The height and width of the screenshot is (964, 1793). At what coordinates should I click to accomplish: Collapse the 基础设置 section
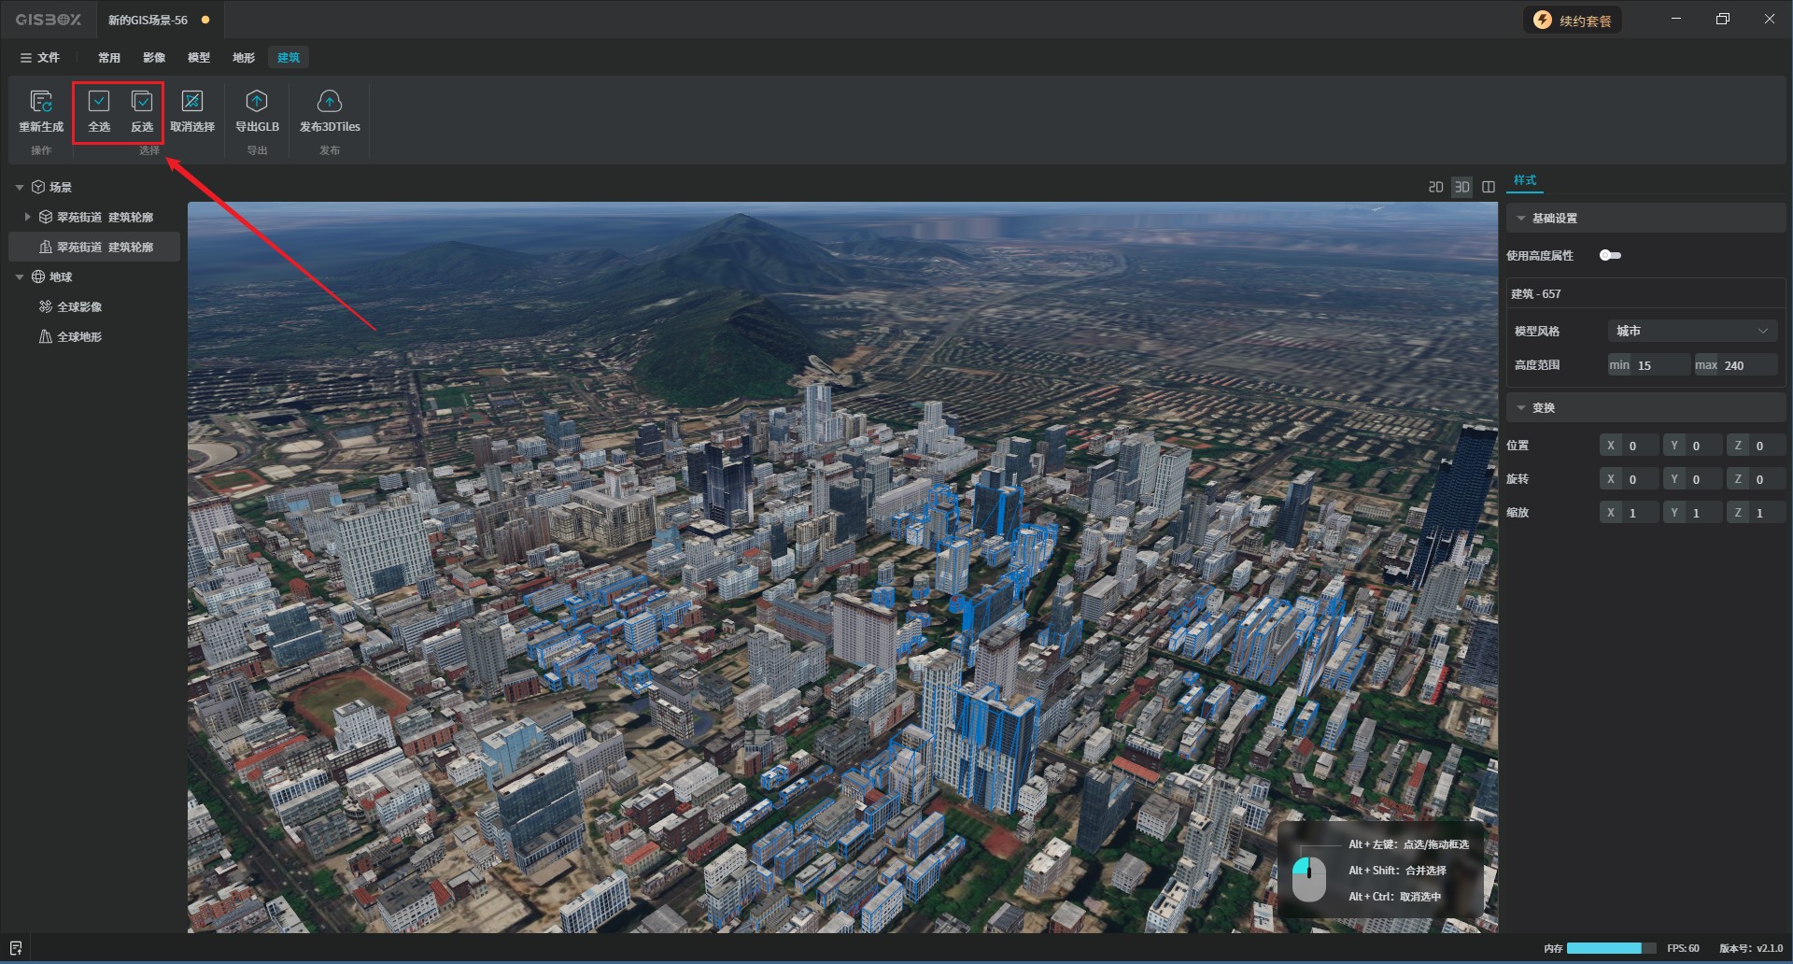1521,219
